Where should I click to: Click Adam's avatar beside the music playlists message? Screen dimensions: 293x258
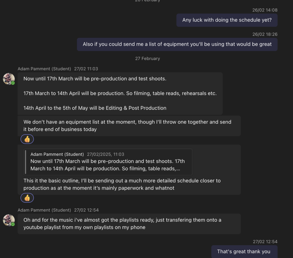[x=9, y=220]
